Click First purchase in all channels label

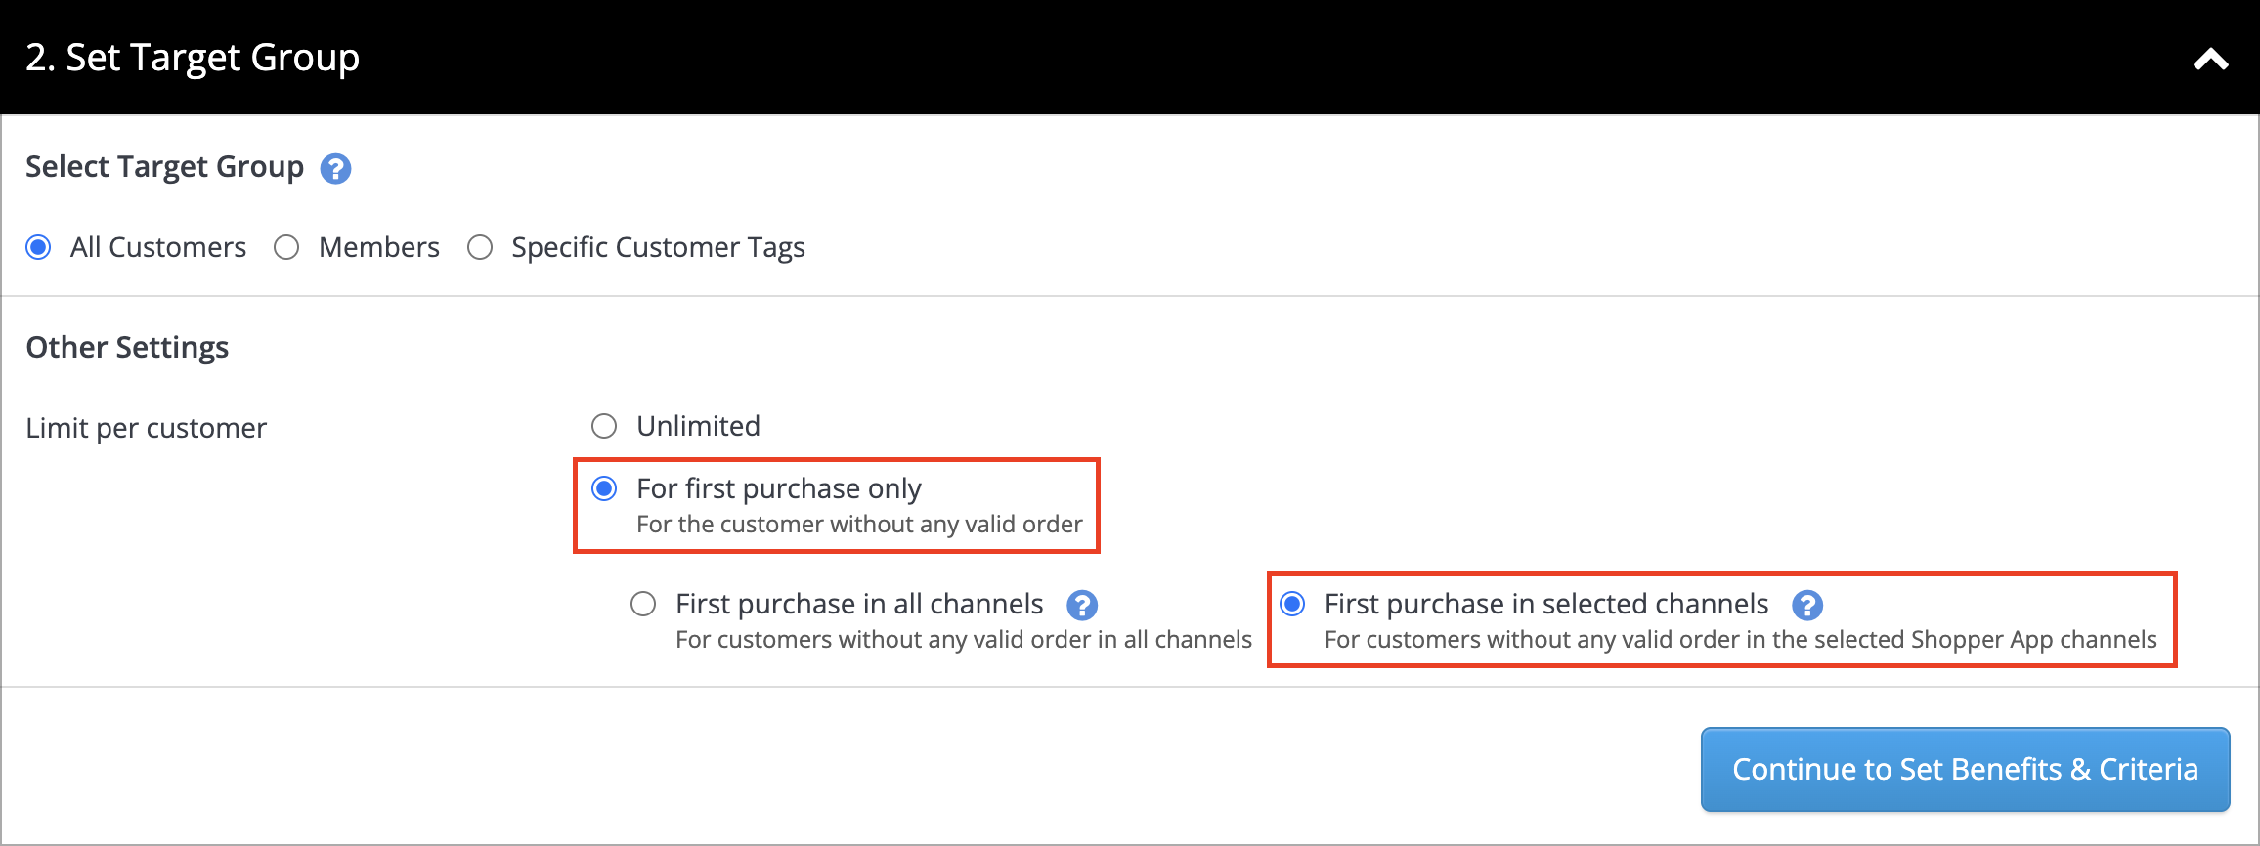pos(859,604)
